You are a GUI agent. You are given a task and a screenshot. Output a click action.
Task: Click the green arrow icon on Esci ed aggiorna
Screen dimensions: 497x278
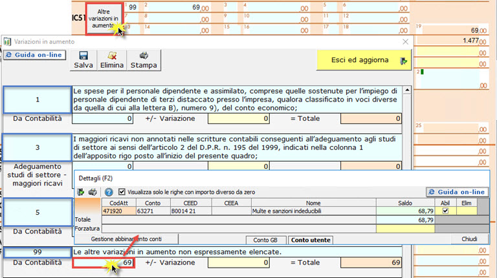pos(404,61)
